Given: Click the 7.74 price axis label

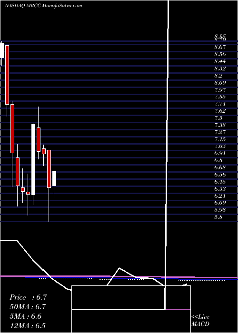Looking at the screenshot, I should coord(220,104).
